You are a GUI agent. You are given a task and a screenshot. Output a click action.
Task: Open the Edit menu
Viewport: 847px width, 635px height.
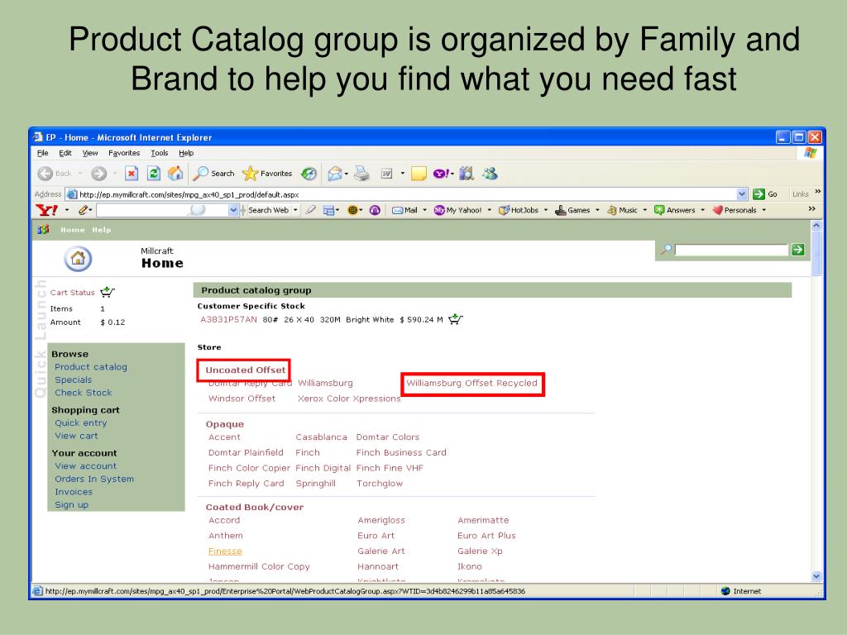[x=65, y=153]
